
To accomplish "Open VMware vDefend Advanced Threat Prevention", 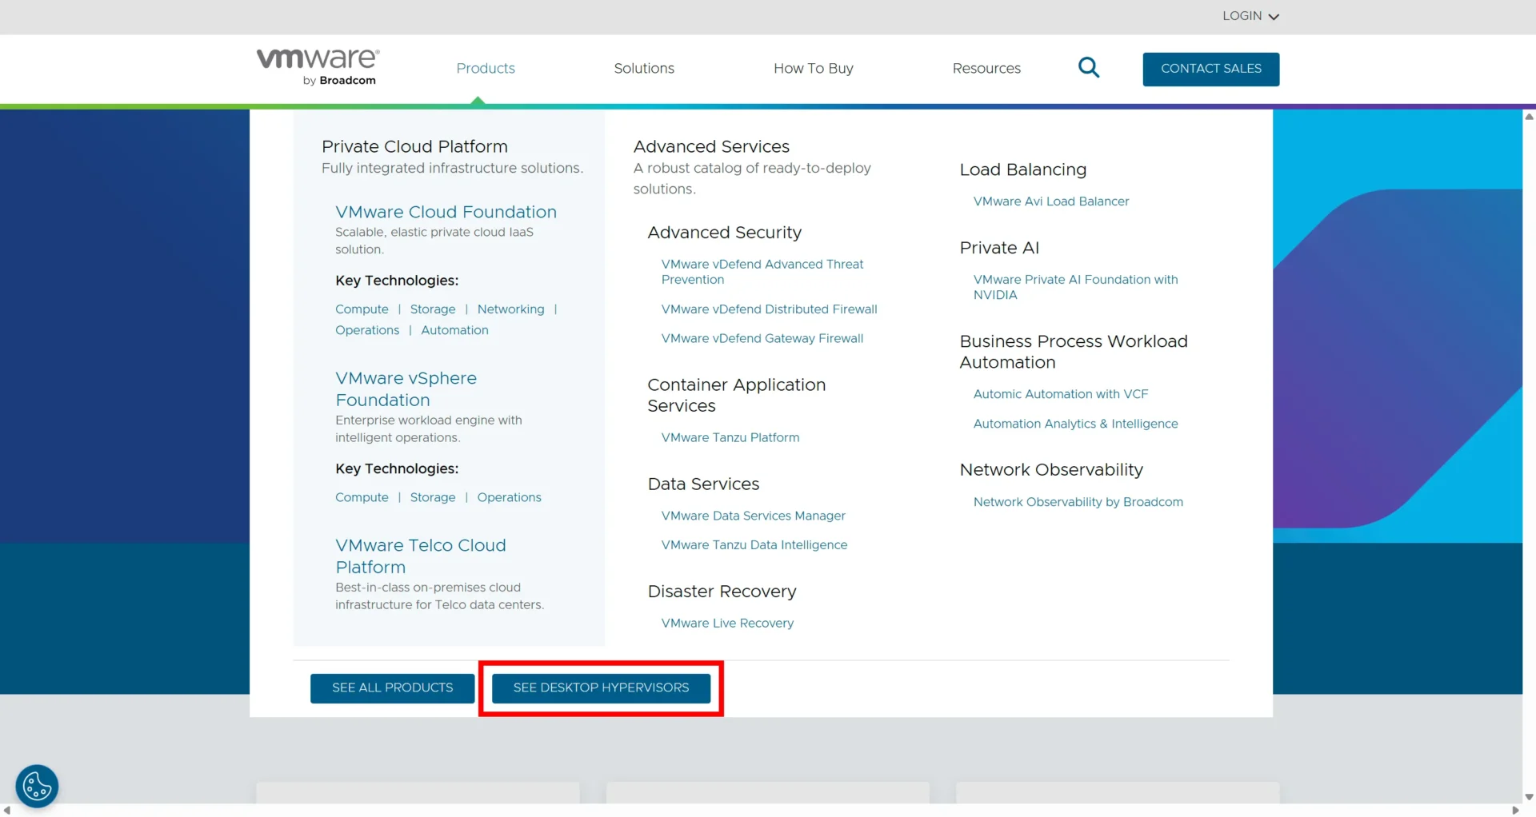I will (x=762, y=272).
